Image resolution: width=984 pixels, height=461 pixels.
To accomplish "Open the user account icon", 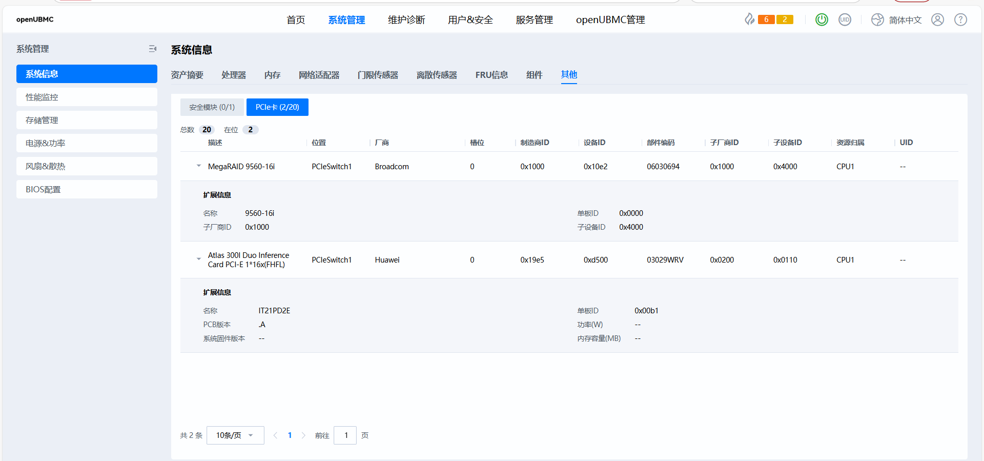I will coord(937,19).
